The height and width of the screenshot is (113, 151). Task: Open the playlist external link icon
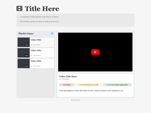52,33
